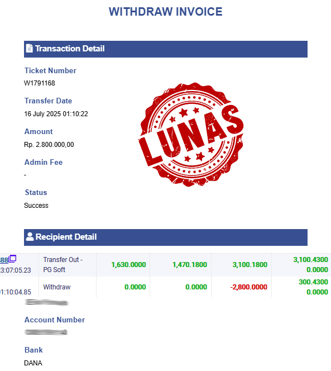
Task: Select the Bank label
Action: (33, 350)
